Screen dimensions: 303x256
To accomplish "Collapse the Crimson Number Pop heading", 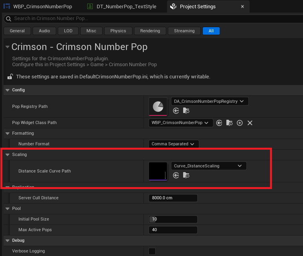I will pos(7,47).
